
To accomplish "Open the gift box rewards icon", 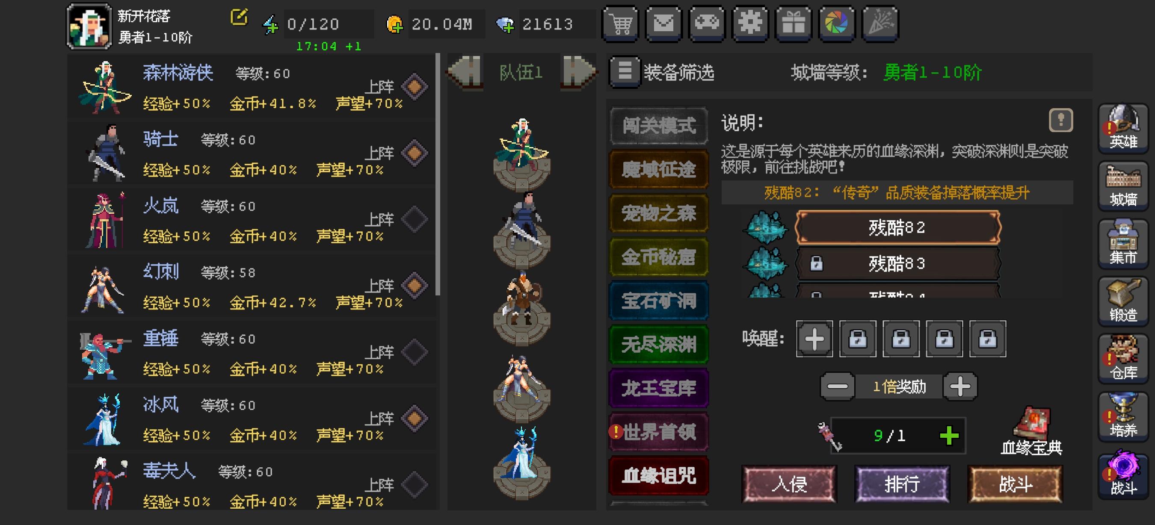I will pos(793,24).
